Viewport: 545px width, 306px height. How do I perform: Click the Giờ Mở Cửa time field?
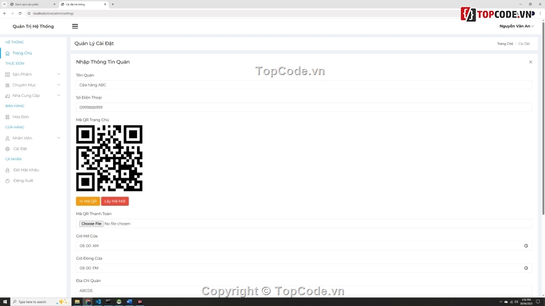pos(304,246)
